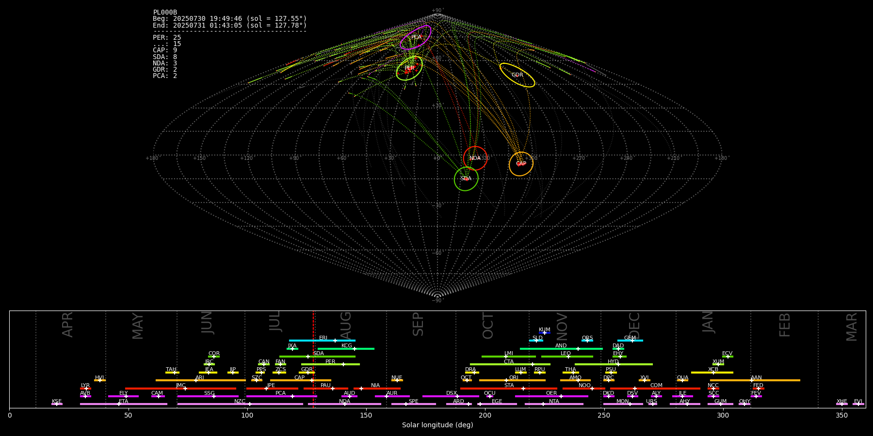
Task: Click the ORS shower bar in timeline
Action: (587, 341)
